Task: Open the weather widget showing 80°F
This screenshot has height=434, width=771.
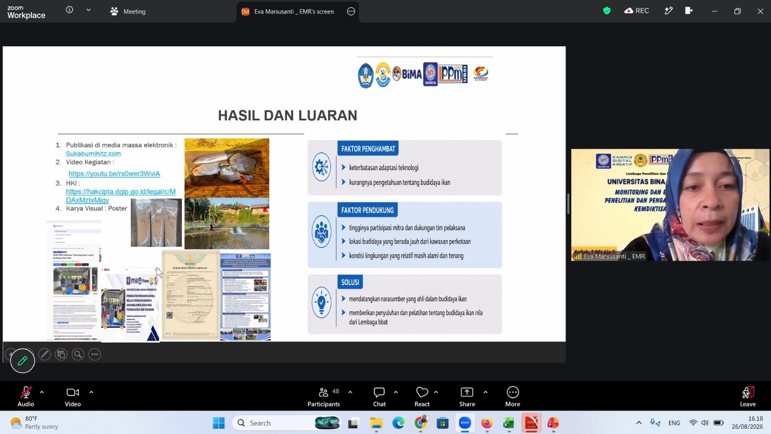Action: tap(34, 423)
